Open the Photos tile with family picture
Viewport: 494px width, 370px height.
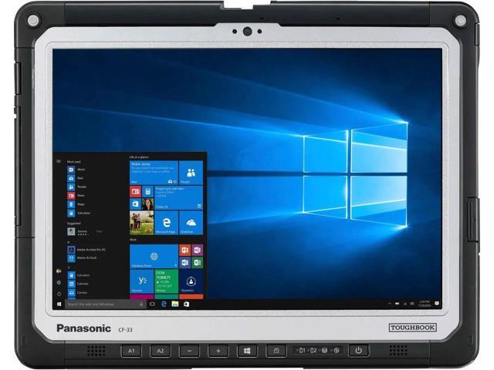141,223
